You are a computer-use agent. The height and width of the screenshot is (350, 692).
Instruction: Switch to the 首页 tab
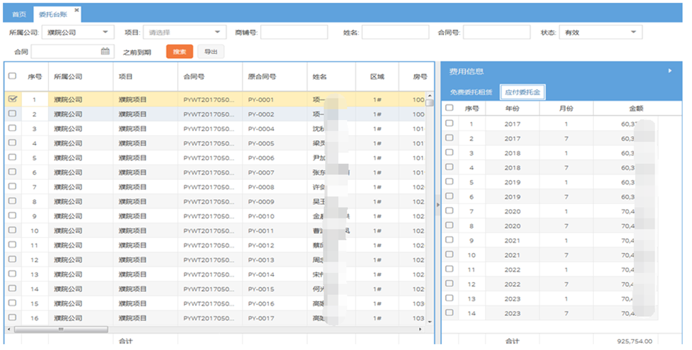pyautogui.click(x=19, y=14)
